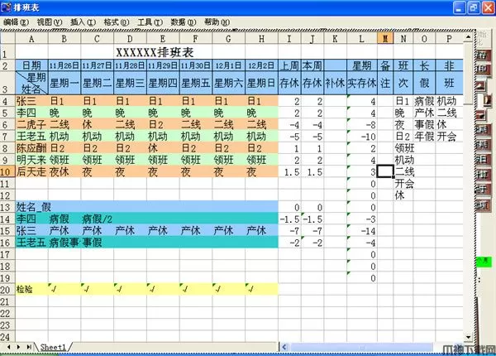Screen dimensions: 496x356
Task: Select row 4 header
Action: tap(7, 101)
